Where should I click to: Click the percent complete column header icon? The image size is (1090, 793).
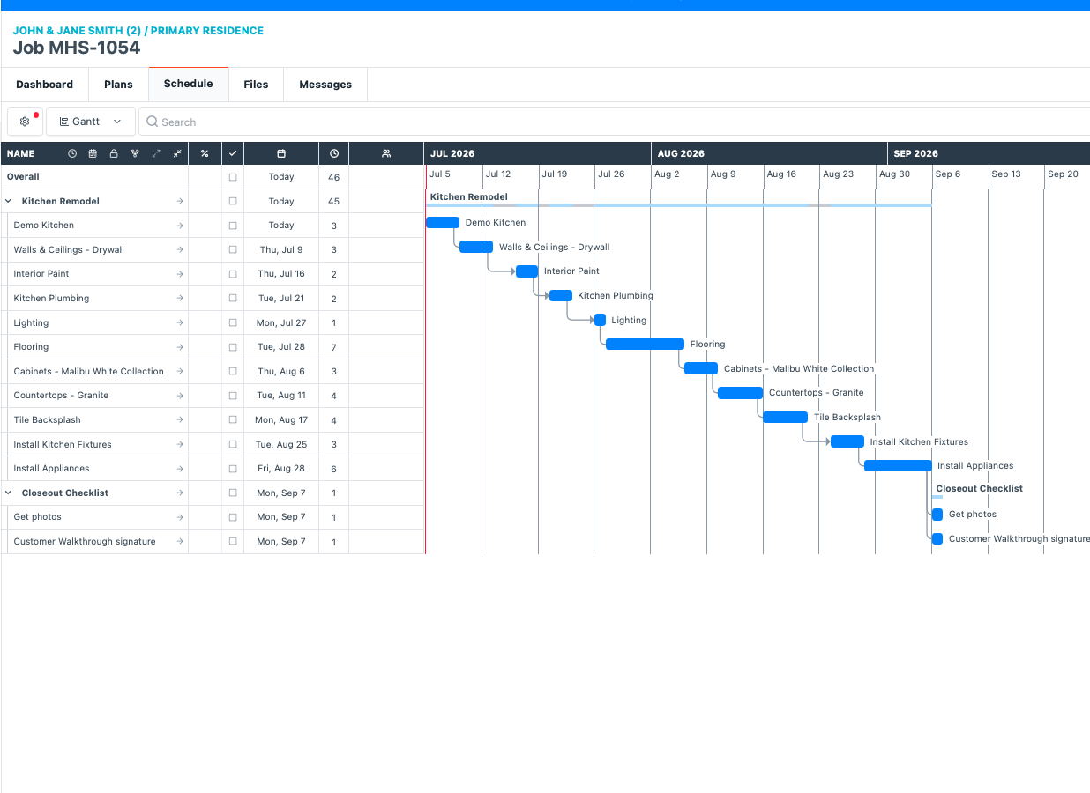pos(205,153)
